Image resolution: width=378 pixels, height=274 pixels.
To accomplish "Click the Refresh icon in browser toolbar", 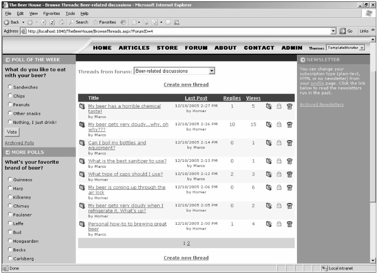I will click(x=53, y=22).
